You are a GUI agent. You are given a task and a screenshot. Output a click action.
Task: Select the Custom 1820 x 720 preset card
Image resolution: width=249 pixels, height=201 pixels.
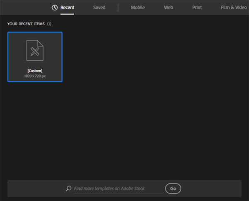pyautogui.click(x=35, y=57)
